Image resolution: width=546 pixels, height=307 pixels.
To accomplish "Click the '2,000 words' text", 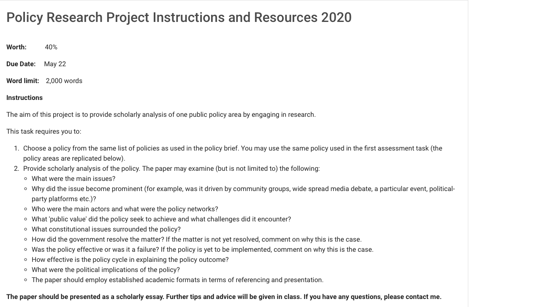I will click(64, 81).
